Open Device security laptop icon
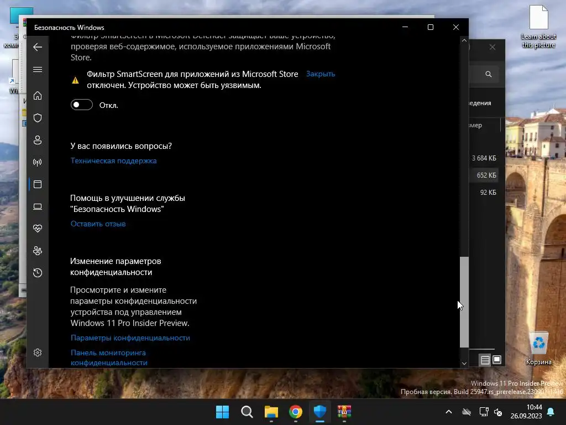The image size is (566, 425). [x=38, y=206]
